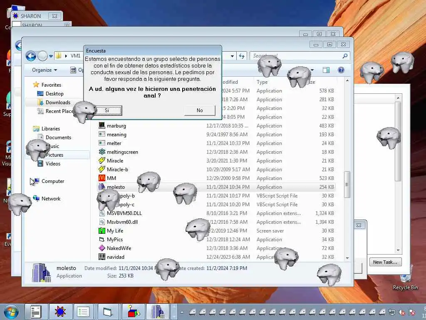Select the navidad application file
This screenshot has height=320, width=426.
116,257
